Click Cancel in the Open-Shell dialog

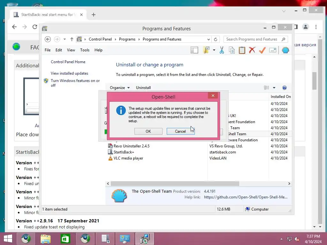tap(180, 131)
